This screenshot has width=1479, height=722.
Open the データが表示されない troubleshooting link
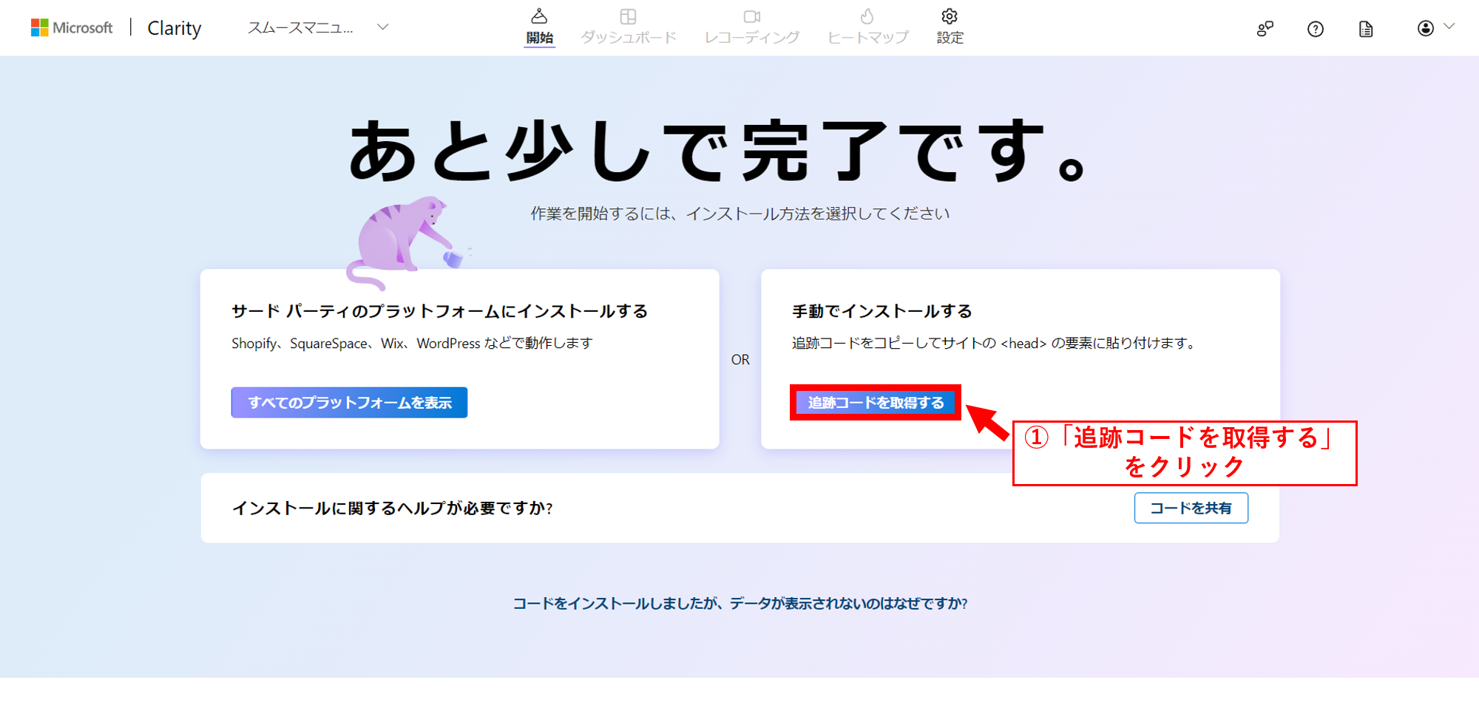point(739,603)
